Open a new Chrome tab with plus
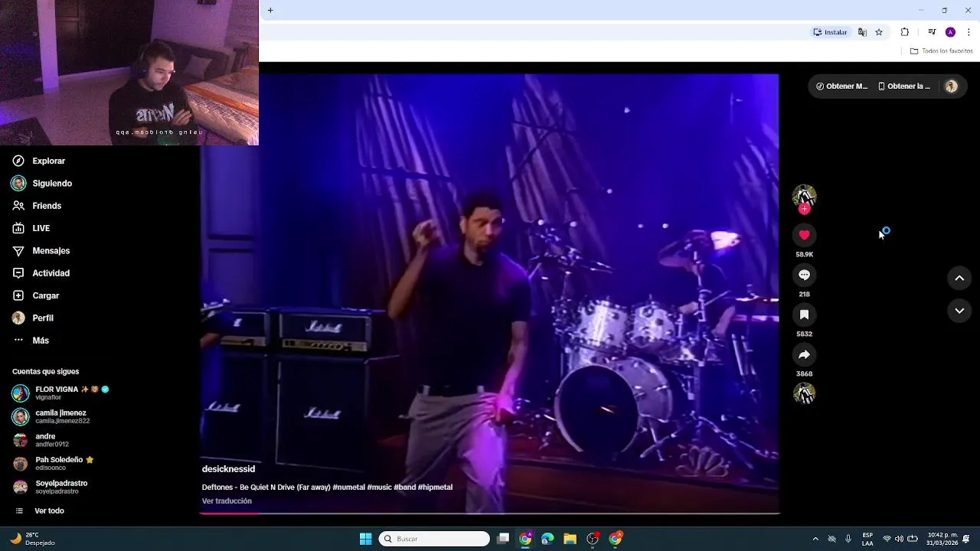 pos(270,10)
